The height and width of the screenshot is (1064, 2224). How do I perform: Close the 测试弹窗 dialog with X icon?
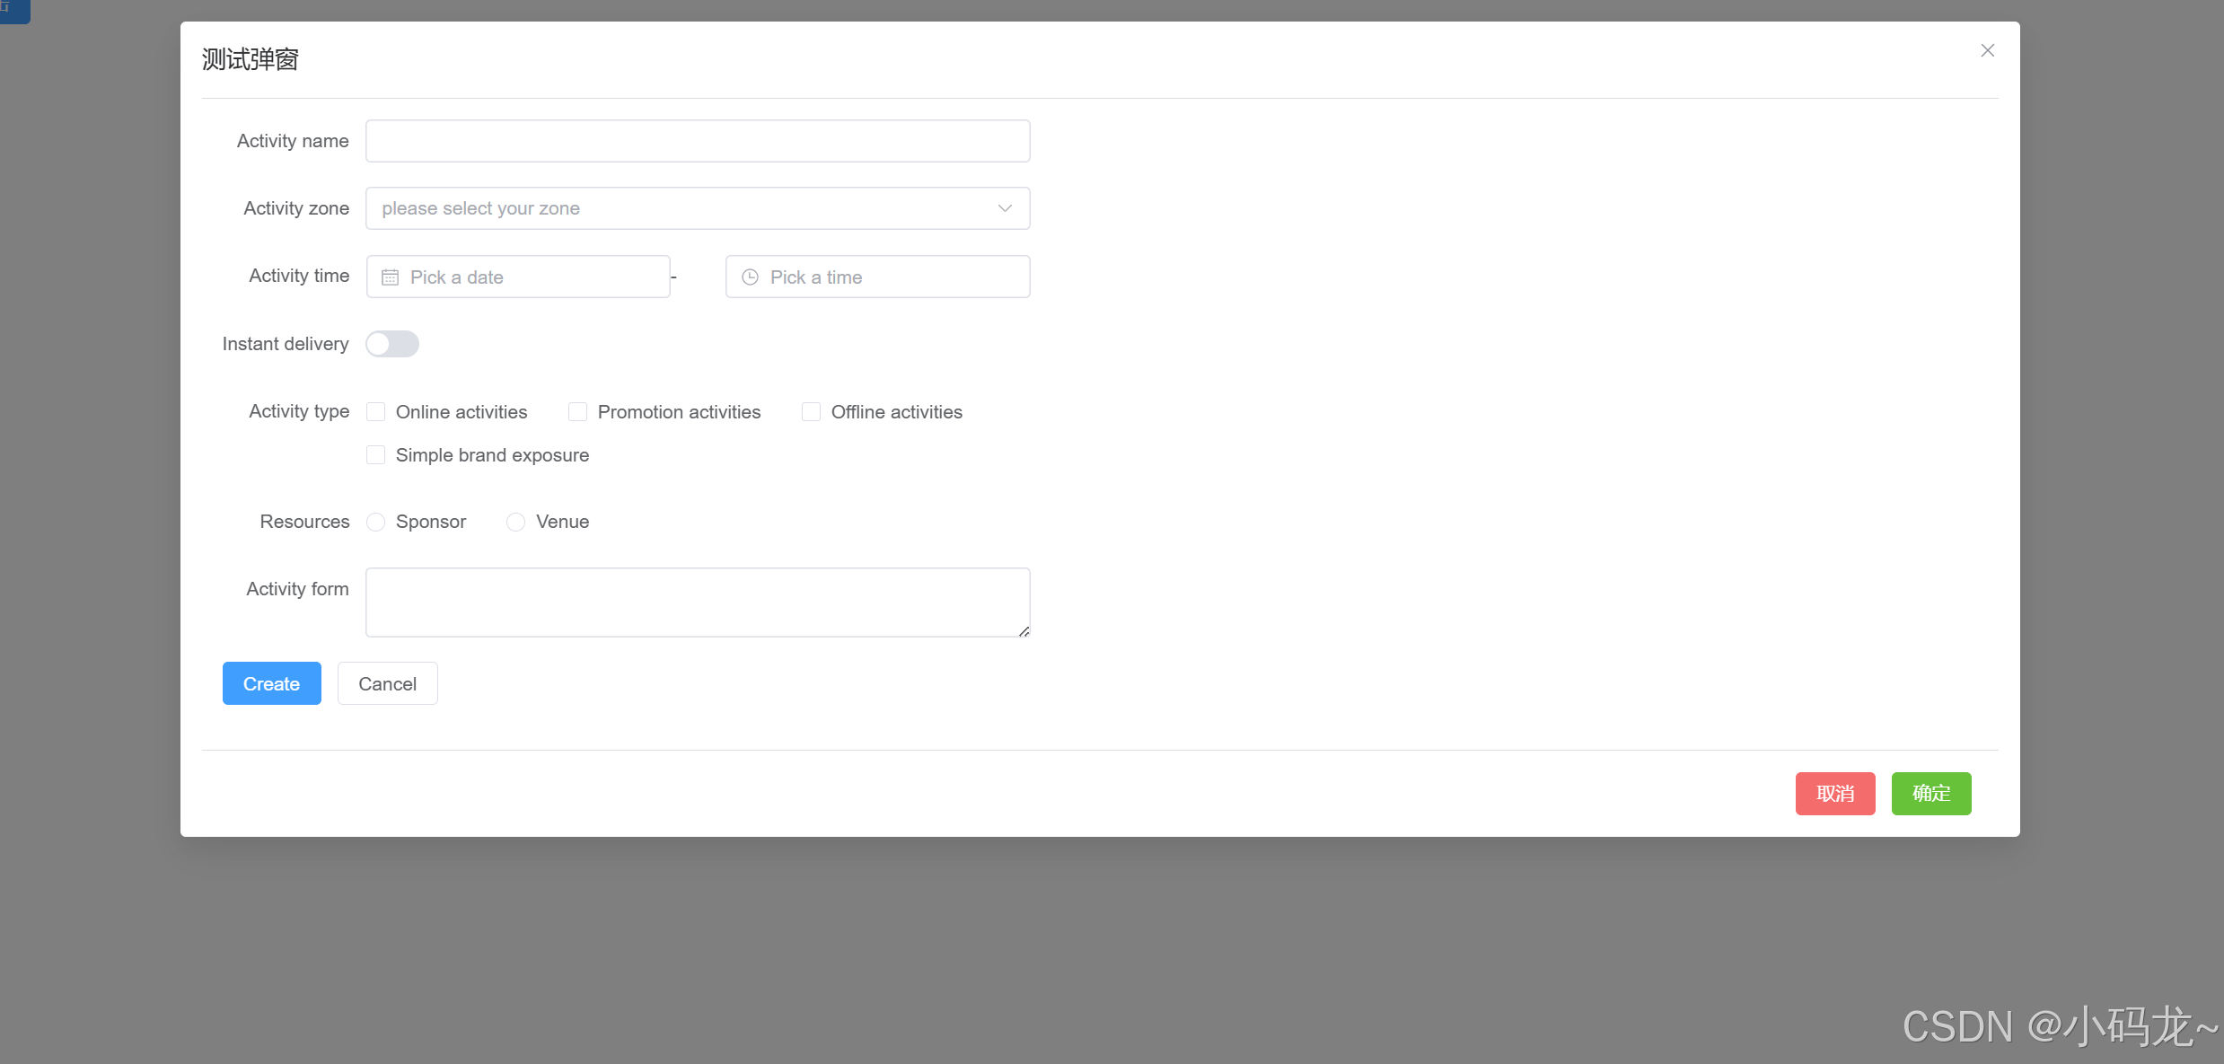pyautogui.click(x=1987, y=50)
